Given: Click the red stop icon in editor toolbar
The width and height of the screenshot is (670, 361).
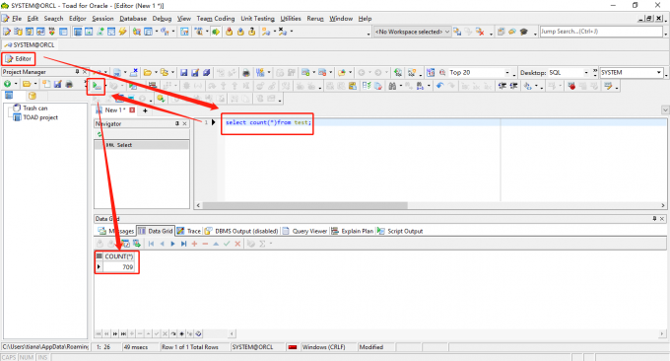Looking at the screenshot, I should click(x=571, y=86).
